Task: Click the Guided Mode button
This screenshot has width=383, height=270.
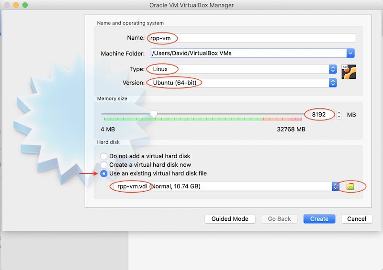Action: coord(230,219)
